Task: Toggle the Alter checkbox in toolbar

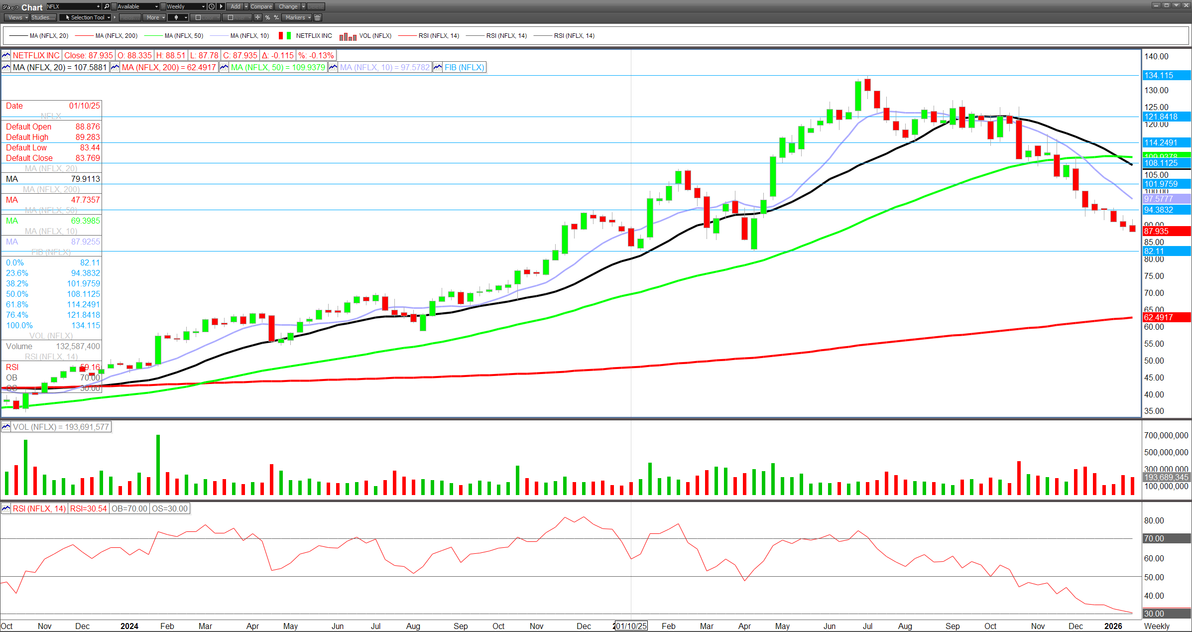Action: tap(230, 17)
